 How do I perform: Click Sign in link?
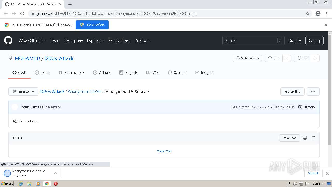[295, 41]
